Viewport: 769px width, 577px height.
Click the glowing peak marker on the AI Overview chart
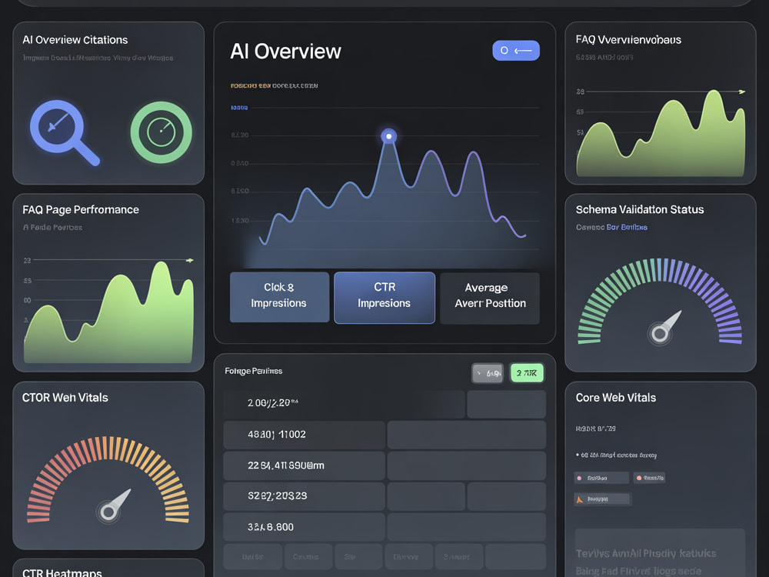click(389, 136)
